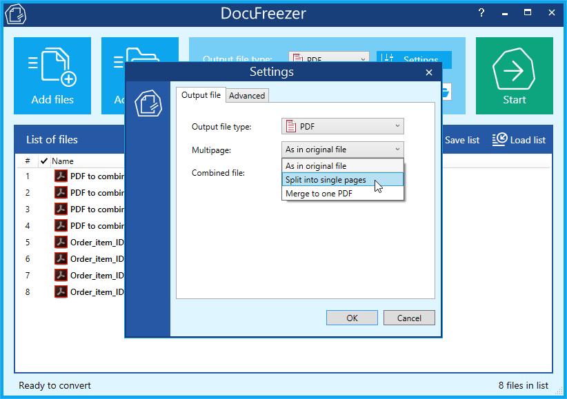Click the # column header
The height and width of the screenshot is (399, 567).
click(28, 161)
